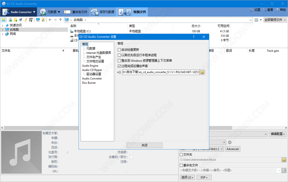288x182 pixels.
Task: Click the 关闭 button in the settings dialog
Action: pyautogui.click(x=144, y=145)
